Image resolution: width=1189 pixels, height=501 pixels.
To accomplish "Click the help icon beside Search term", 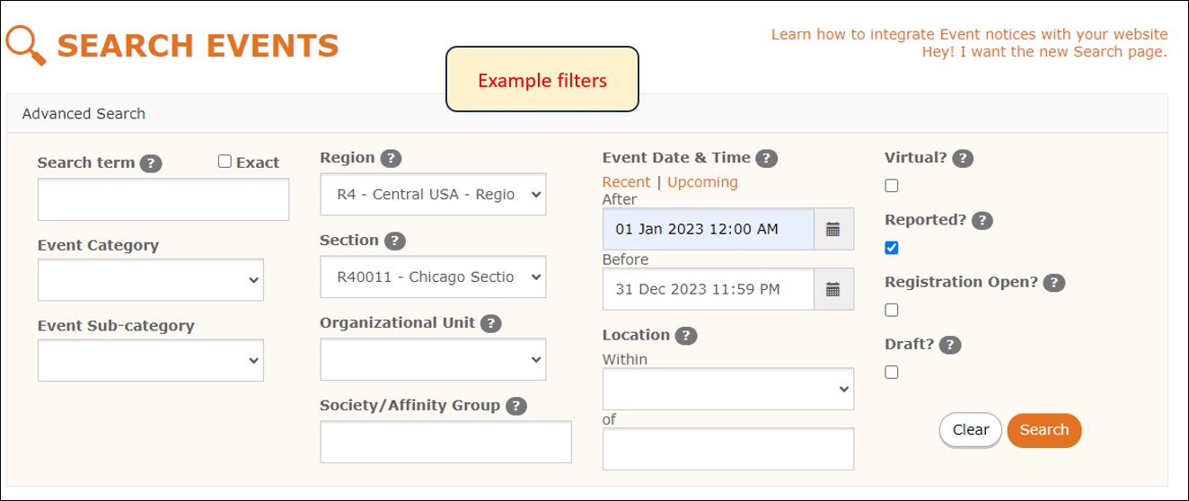I will [x=151, y=163].
